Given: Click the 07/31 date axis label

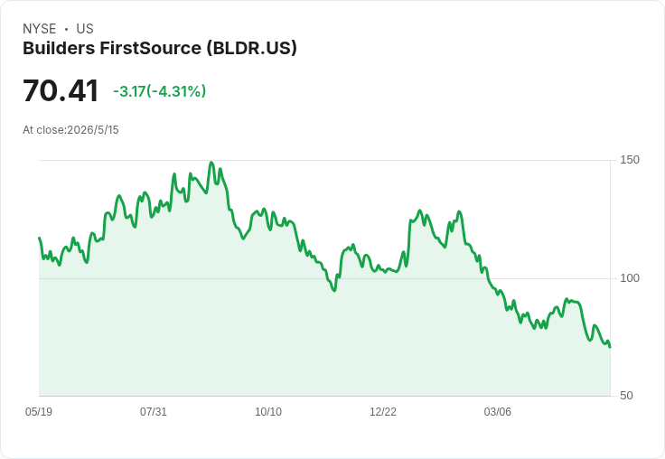Looking at the screenshot, I should 153,411.
